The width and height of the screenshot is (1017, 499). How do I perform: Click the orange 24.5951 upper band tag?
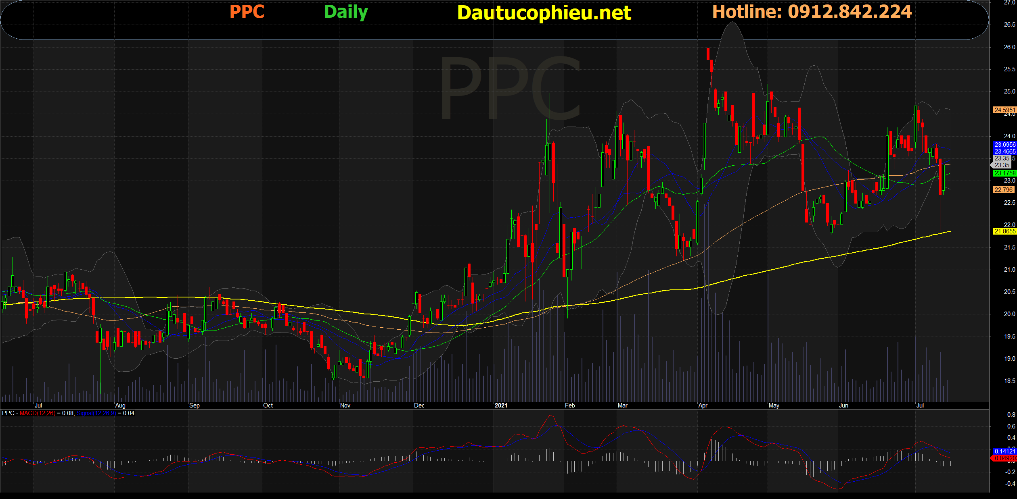tap(1004, 110)
